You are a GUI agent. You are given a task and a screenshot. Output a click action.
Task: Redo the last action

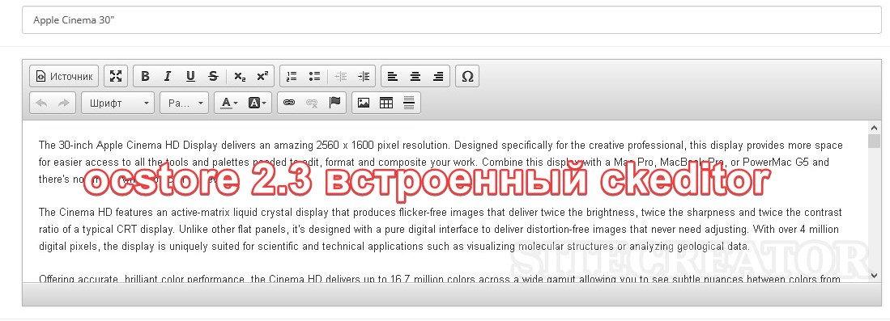pos(63,103)
